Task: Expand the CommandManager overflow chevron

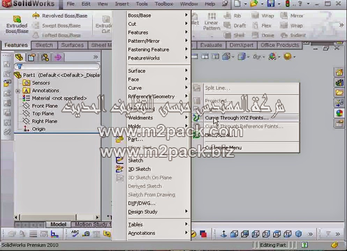Action: [341, 25]
